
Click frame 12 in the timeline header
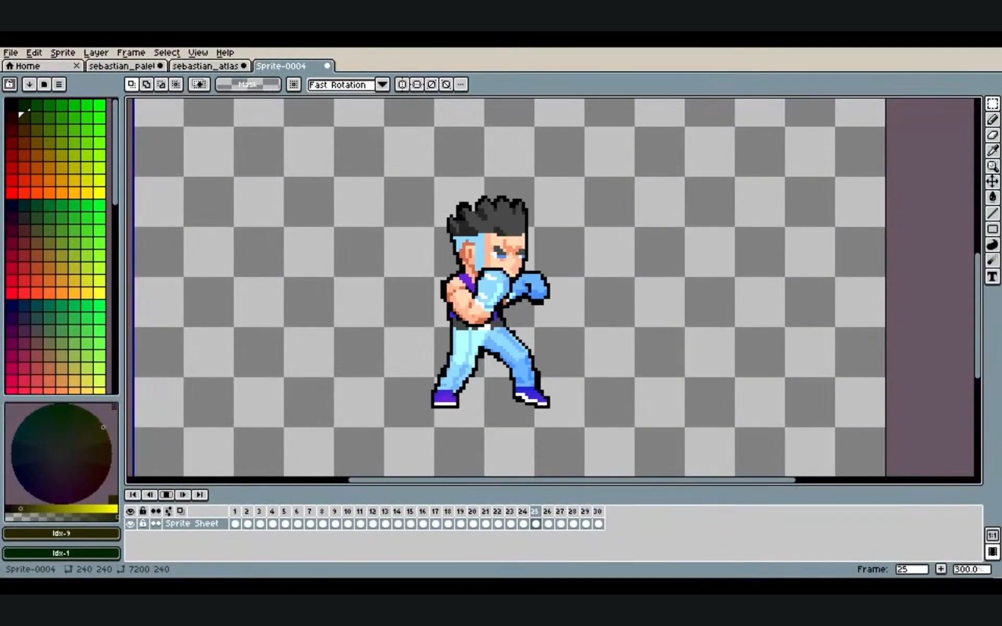click(372, 511)
